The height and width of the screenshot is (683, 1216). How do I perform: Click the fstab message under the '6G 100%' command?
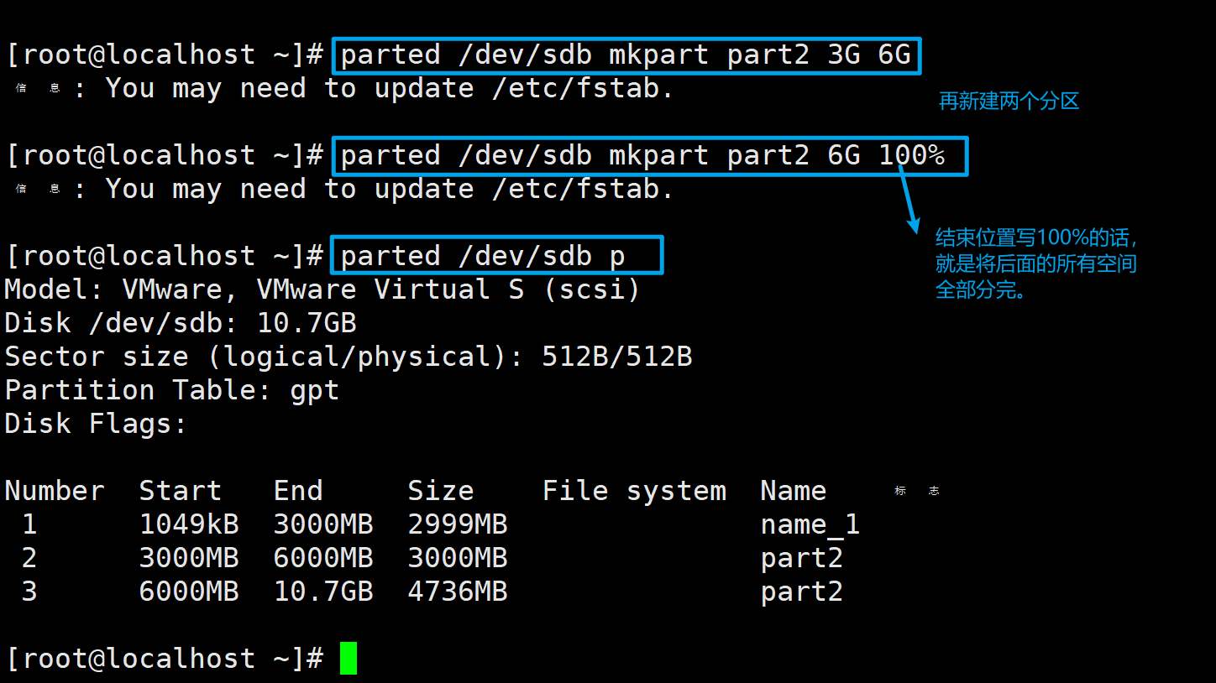(344, 190)
